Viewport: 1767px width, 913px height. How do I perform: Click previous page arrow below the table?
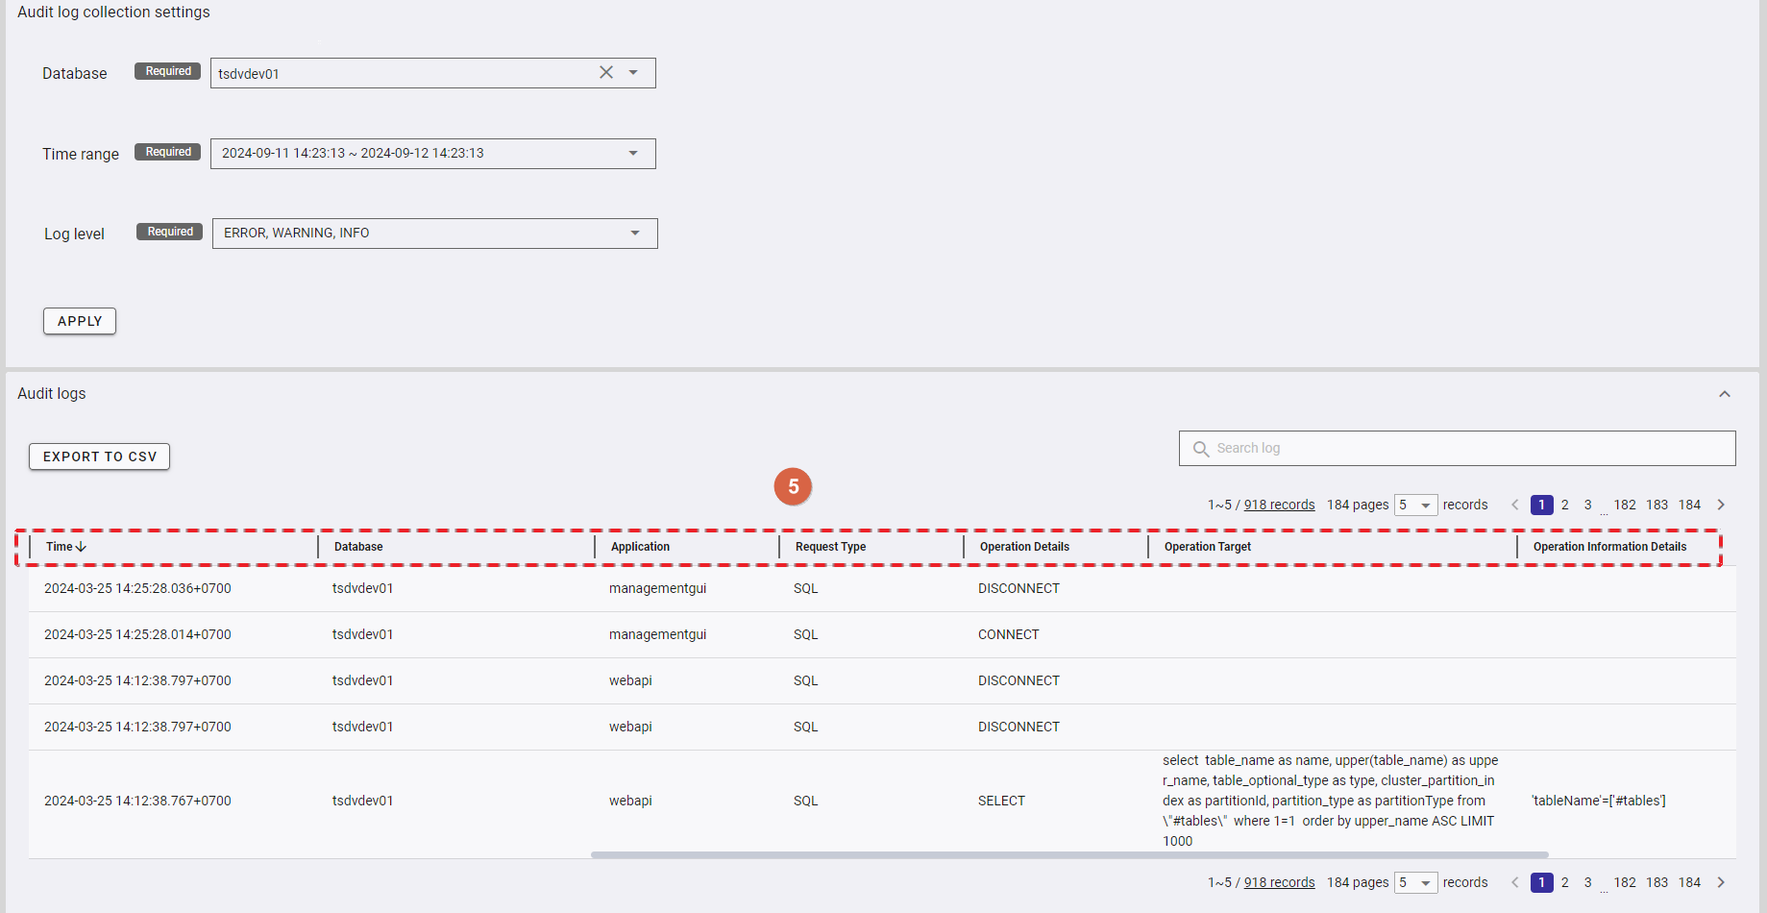pyautogui.click(x=1515, y=883)
